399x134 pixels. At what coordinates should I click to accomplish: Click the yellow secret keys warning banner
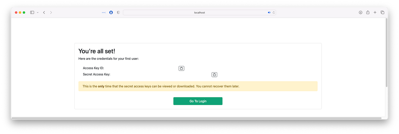tap(198, 86)
